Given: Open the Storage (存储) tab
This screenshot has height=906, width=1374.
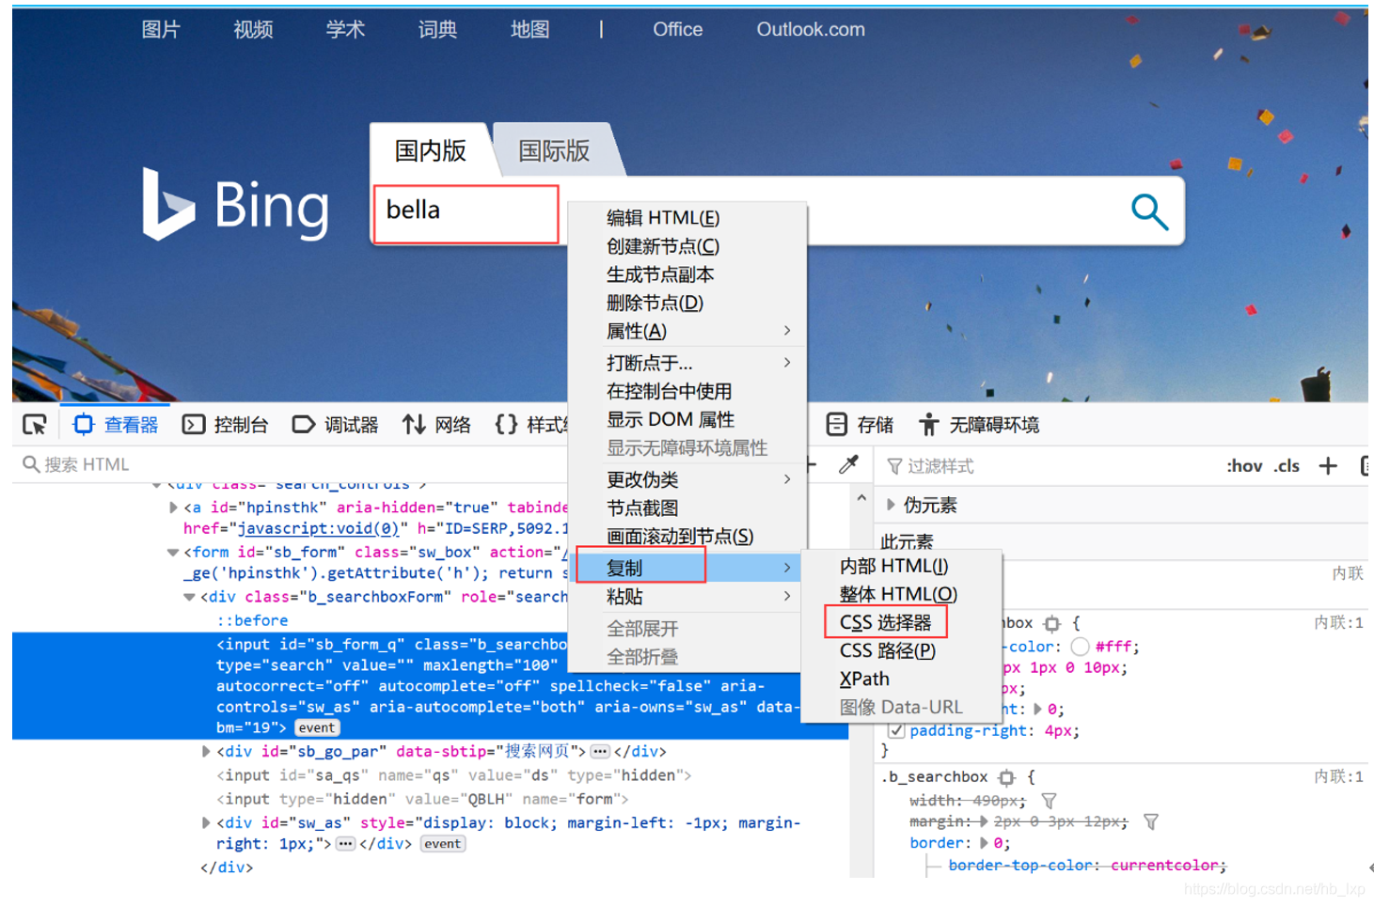Looking at the screenshot, I should coord(860,425).
